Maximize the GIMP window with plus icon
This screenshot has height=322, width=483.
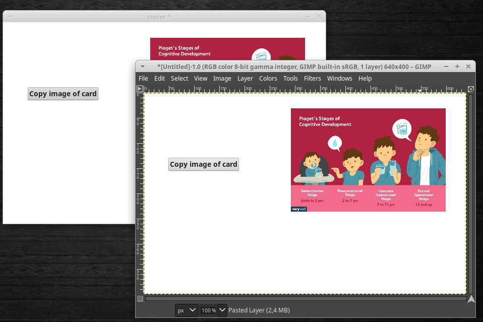click(457, 67)
